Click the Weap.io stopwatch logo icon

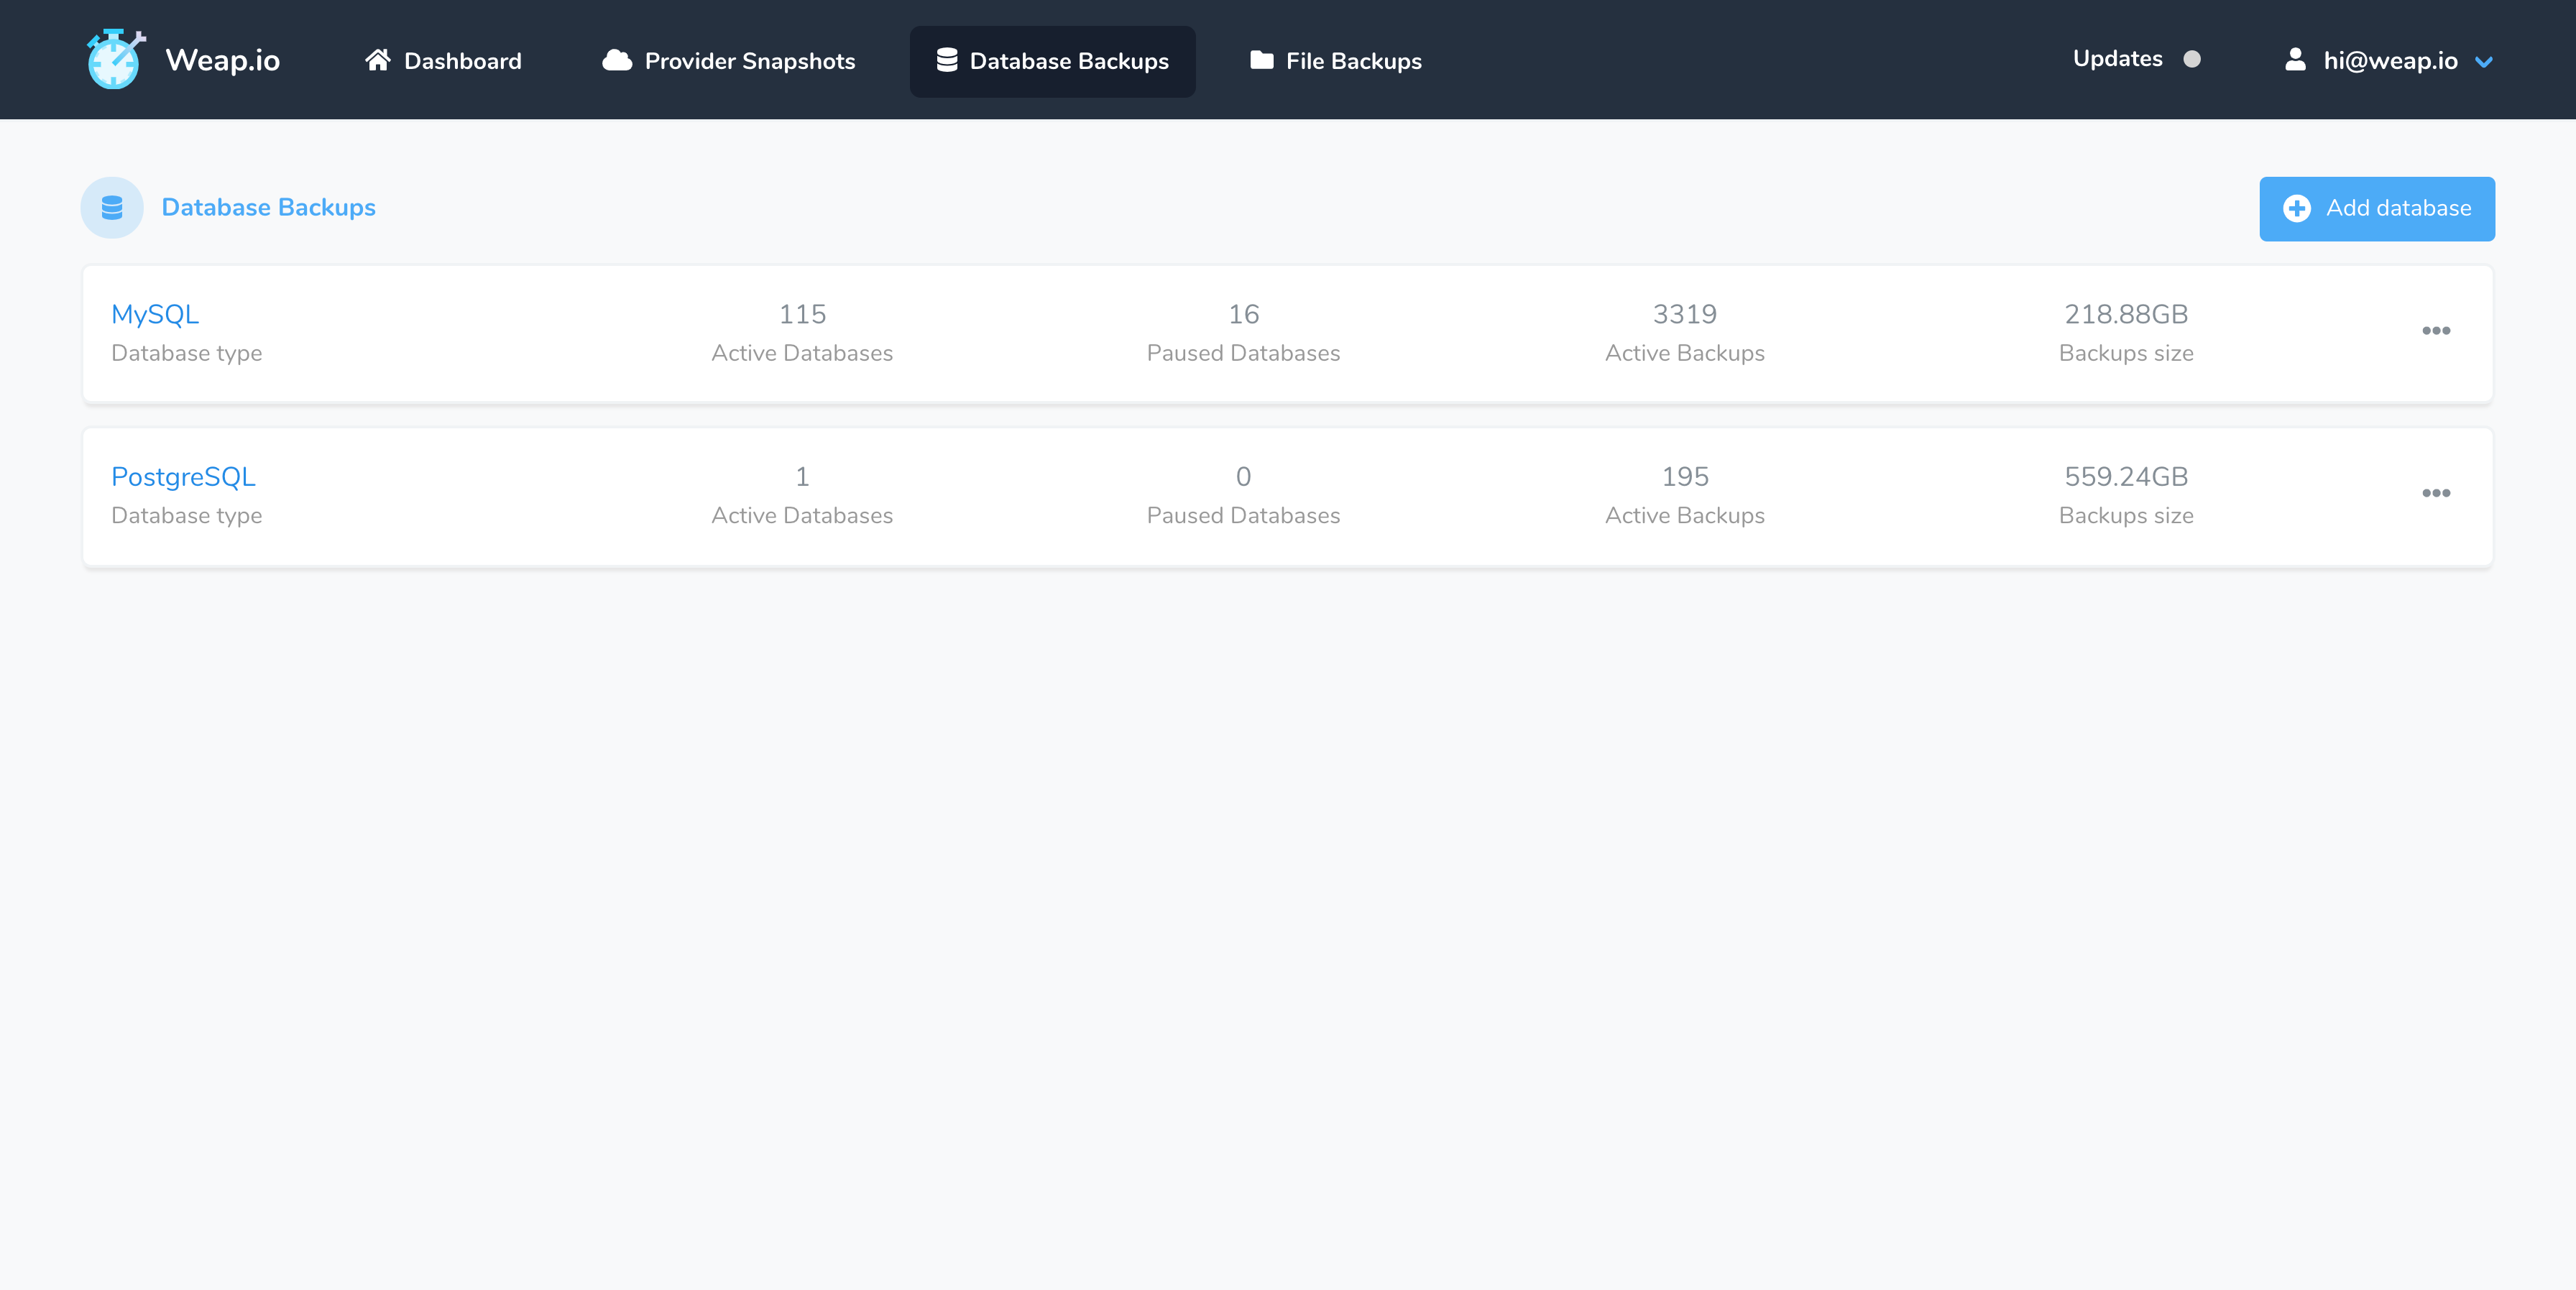[x=116, y=60]
